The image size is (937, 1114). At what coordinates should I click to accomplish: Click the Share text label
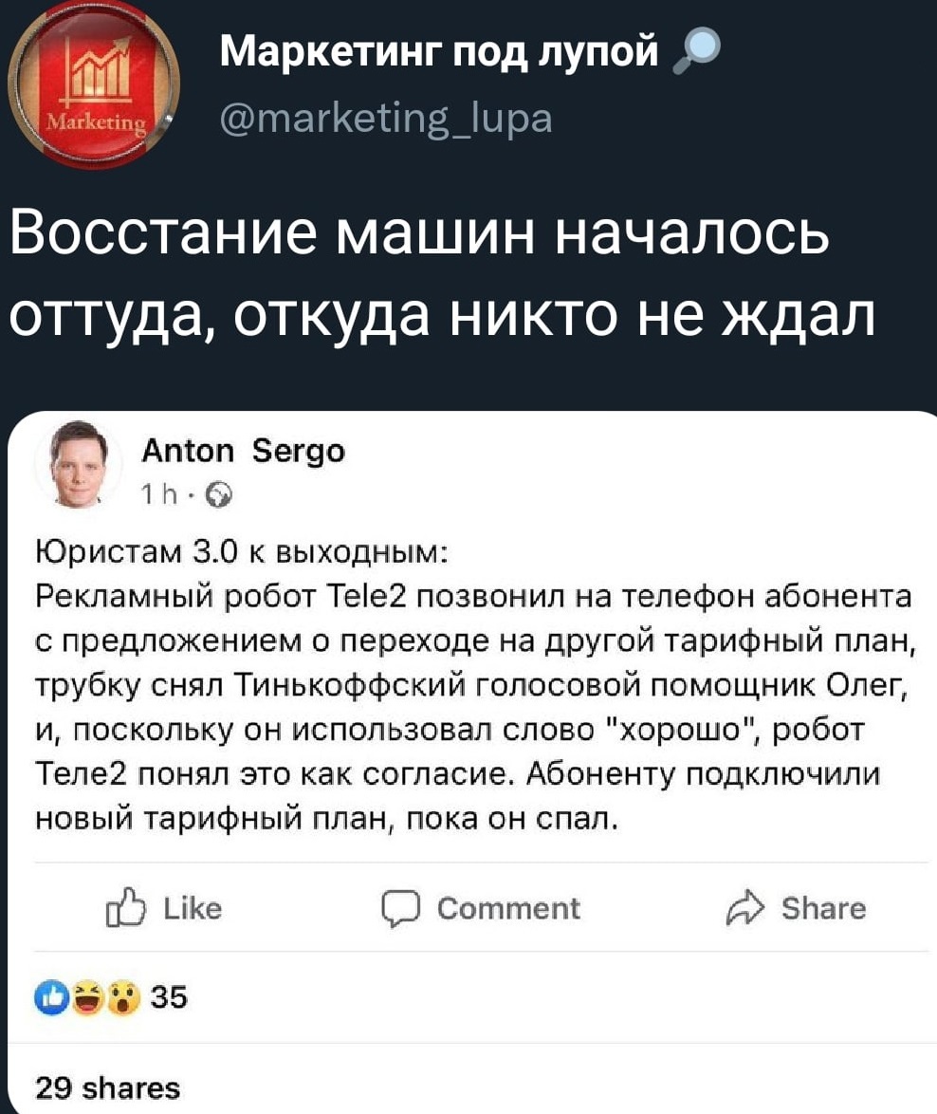click(x=823, y=909)
